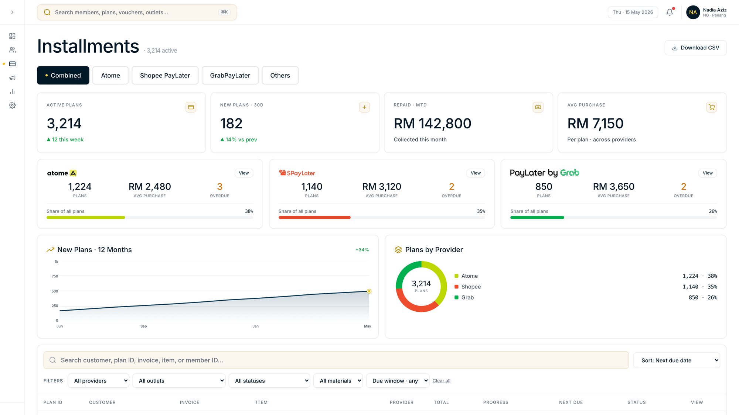The width and height of the screenshot is (739, 415).
Task: View the atome provider details
Action: (x=244, y=173)
